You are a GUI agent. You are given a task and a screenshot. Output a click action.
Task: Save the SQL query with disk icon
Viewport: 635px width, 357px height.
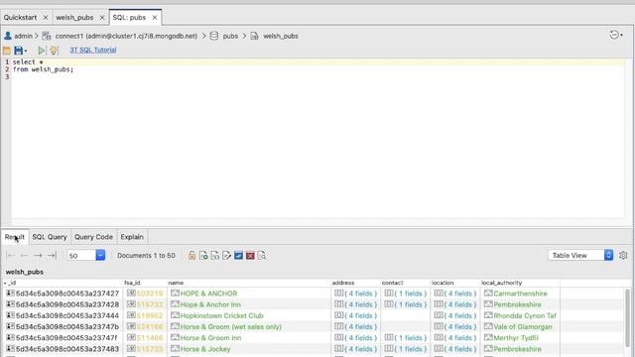[x=18, y=51]
